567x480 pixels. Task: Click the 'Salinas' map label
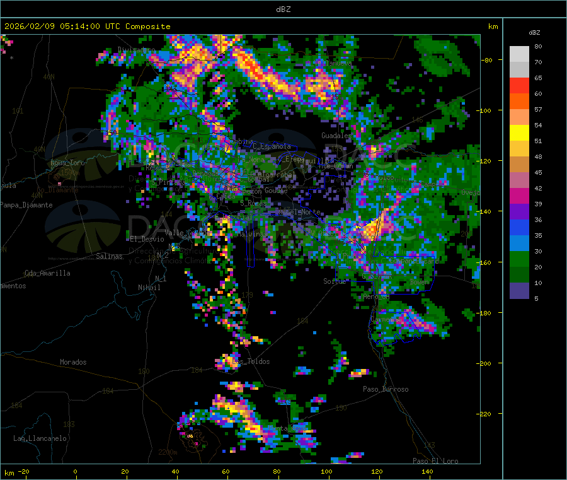pyautogui.click(x=109, y=256)
